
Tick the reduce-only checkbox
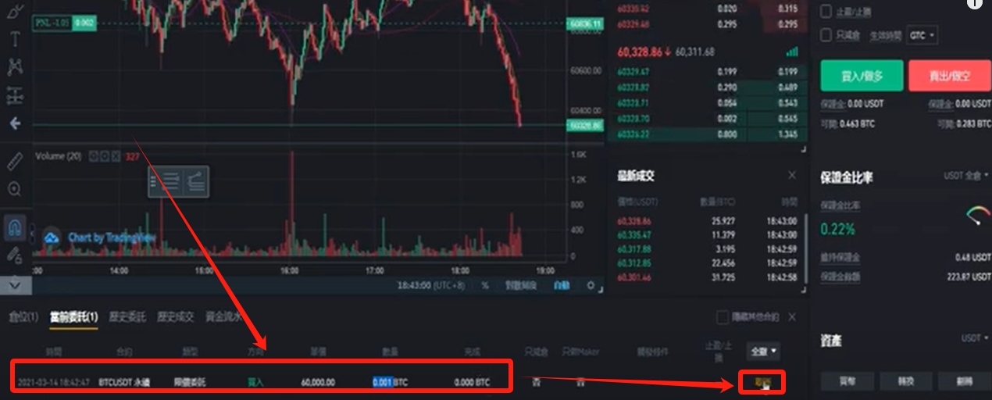(826, 35)
